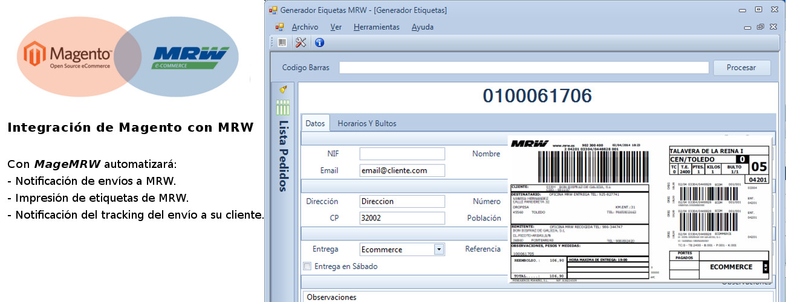This screenshot has height=302, width=786.
Task: Click the green list columns icon
Action: tap(283, 108)
